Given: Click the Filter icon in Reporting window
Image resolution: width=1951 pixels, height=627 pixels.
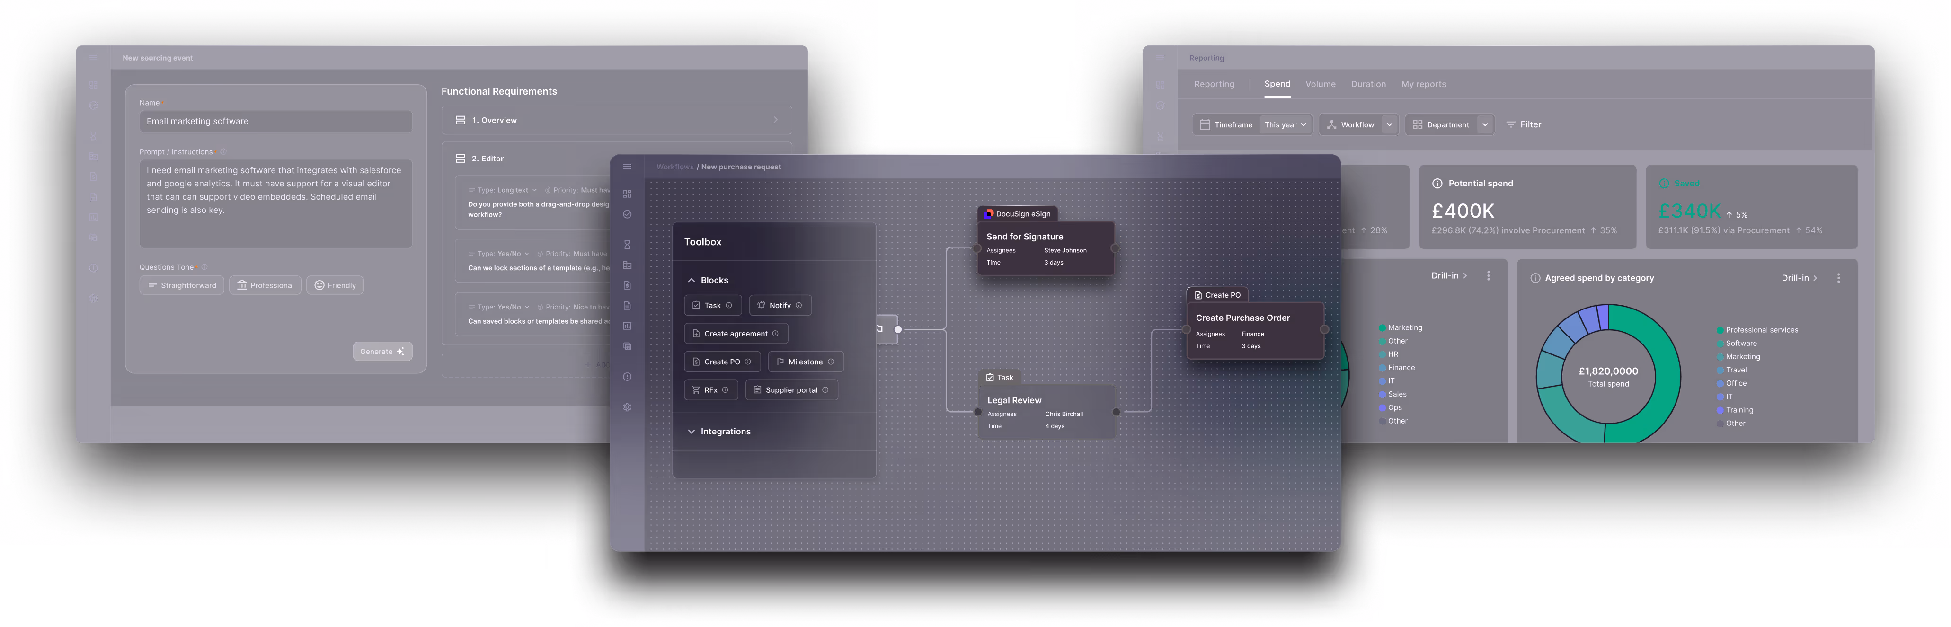Looking at the screenshot, I should click(1511, 124).
